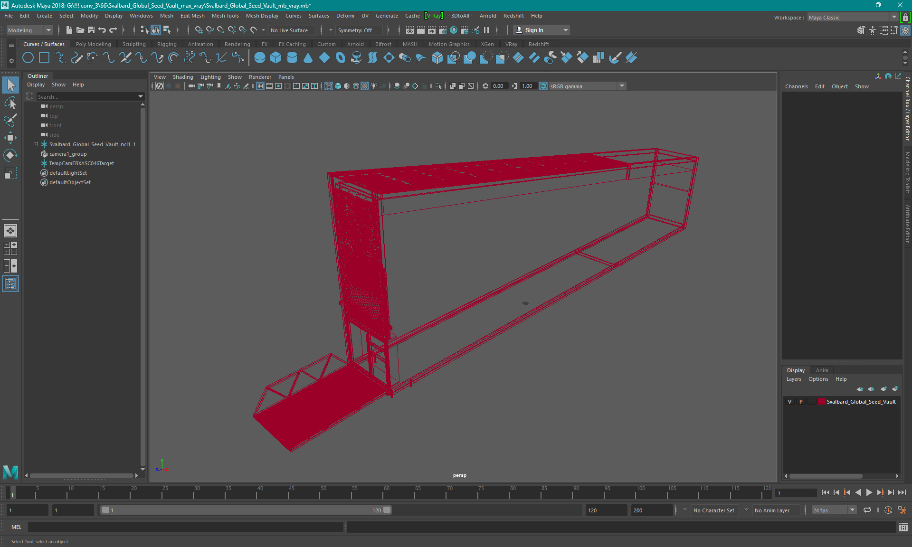Image resolution: width=912 pixels, height=547 pixels.
Task: Open the Deform menu
Action: 346,16
